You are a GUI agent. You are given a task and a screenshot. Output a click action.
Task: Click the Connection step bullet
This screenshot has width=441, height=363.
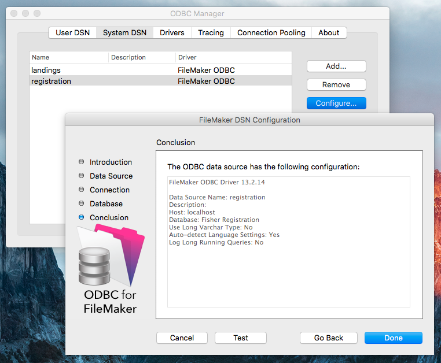tap(81, 190)
